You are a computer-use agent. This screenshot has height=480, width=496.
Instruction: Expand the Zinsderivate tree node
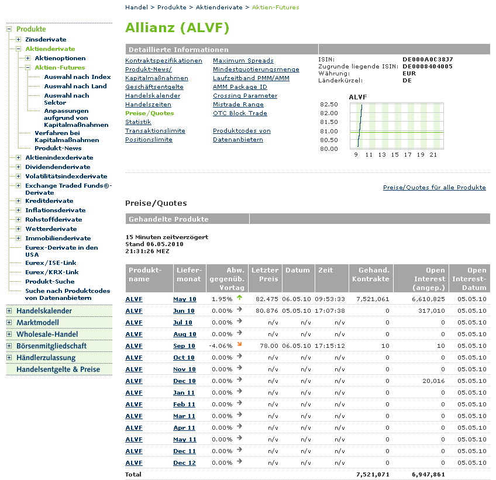click(x=19, y=40)
